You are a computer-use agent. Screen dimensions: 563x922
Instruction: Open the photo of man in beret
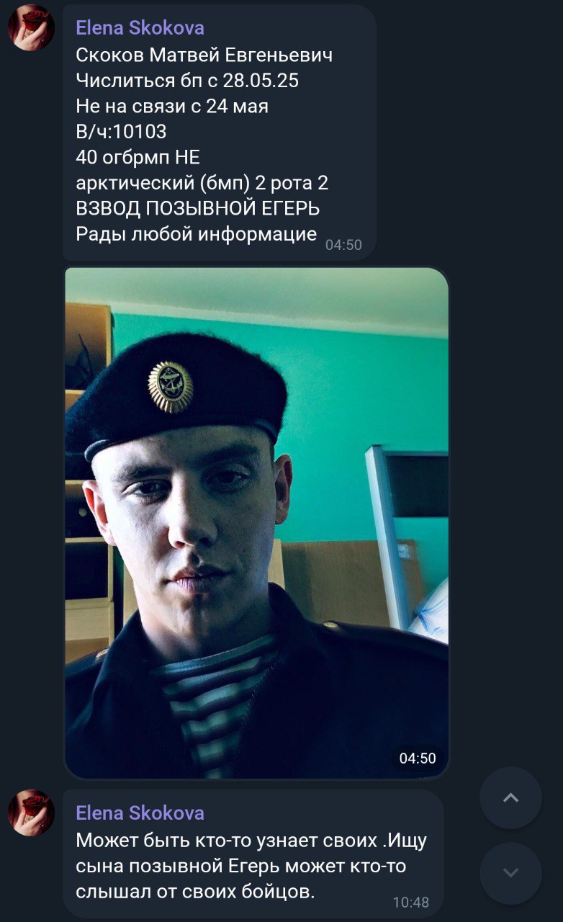click(x=257, y=523)
